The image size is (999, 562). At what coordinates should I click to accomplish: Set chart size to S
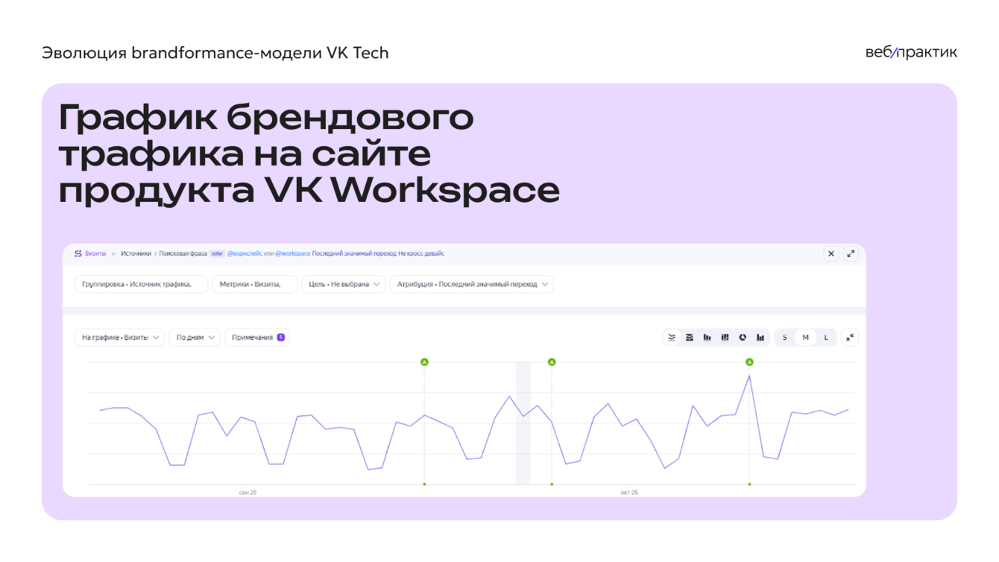(x=784, y=338)
